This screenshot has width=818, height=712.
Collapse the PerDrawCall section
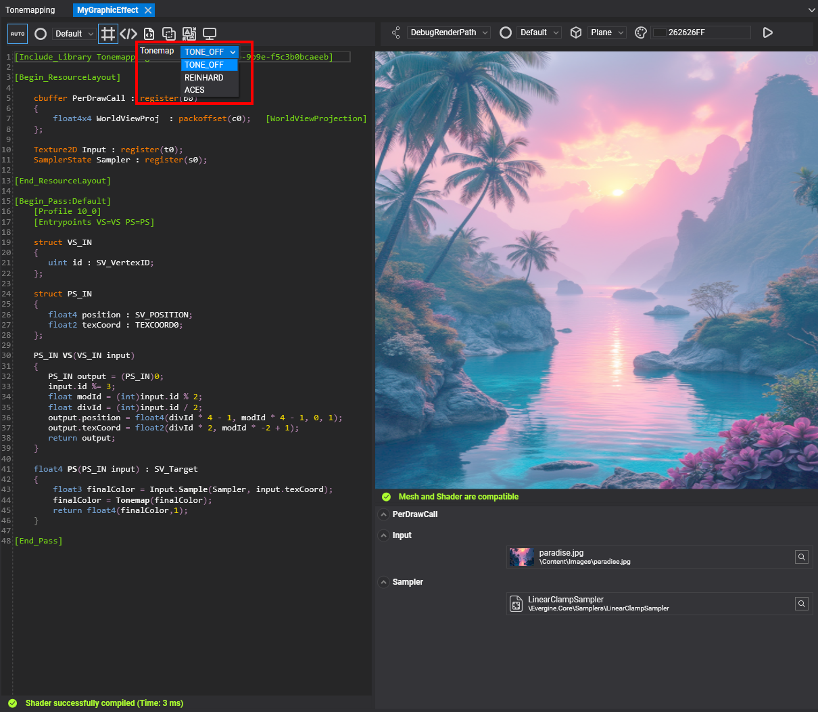coord(384,514)
